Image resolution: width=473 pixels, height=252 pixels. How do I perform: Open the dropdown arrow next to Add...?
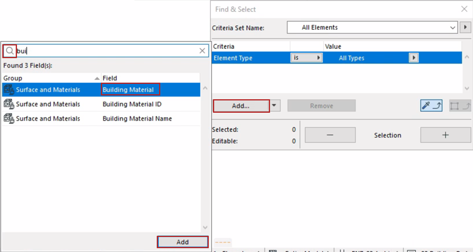274,106
